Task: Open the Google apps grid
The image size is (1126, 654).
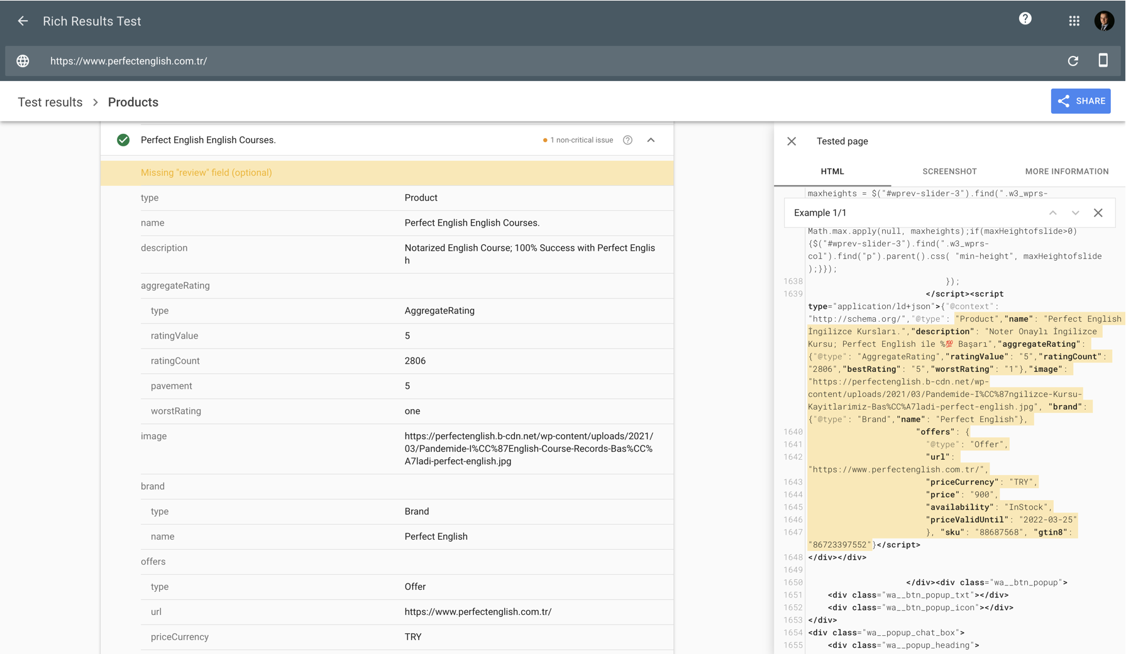Action: click(x=1074, y=21)
